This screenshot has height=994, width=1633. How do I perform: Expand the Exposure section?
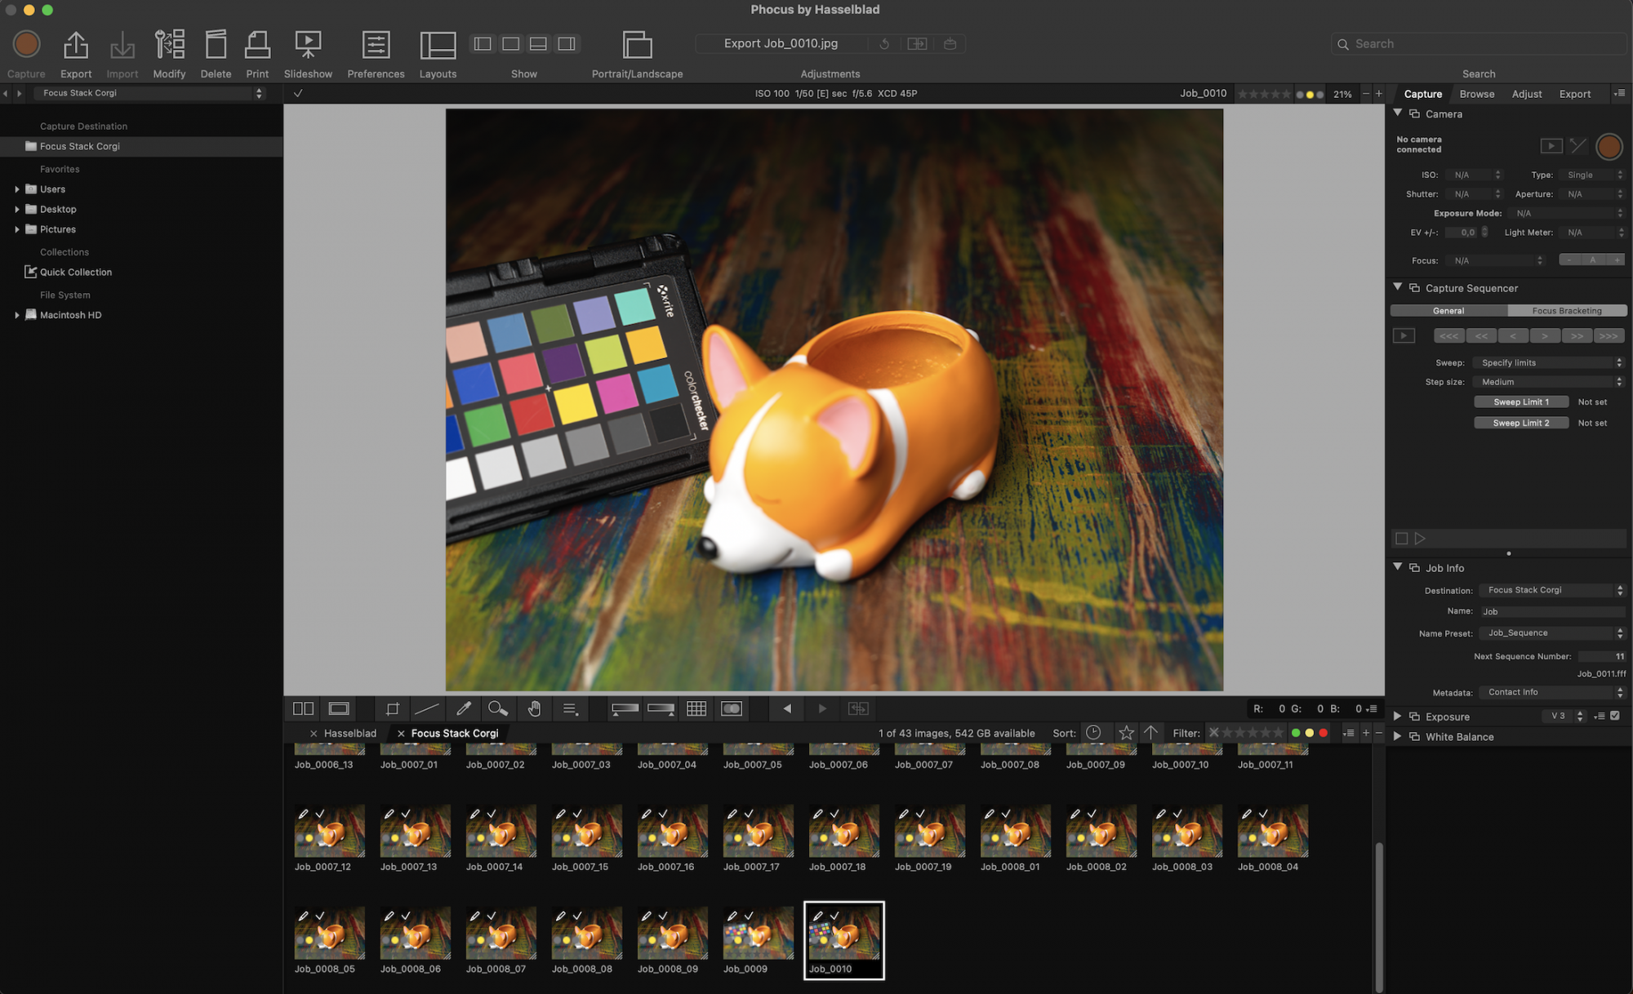point(1397,717)
